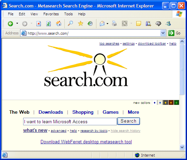Stop page loading with the red X icon
Image resolution: width=187 pixels, height=160 pixels.
(x=38, y=23)
